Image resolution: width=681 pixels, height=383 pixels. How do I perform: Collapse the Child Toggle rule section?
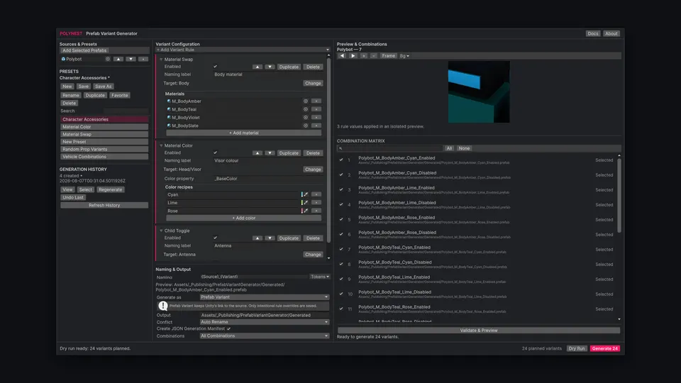tap(161, 231)
